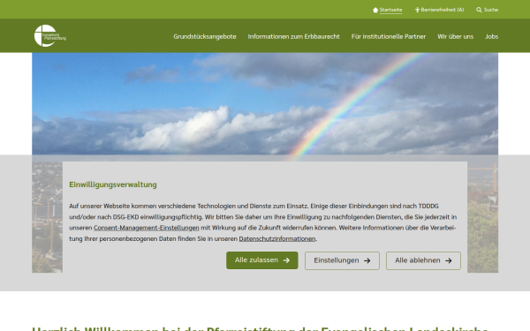Click the Evangelische Pfarreistiftung logo
Screen dimensions: 530x331
pos(50,36)
